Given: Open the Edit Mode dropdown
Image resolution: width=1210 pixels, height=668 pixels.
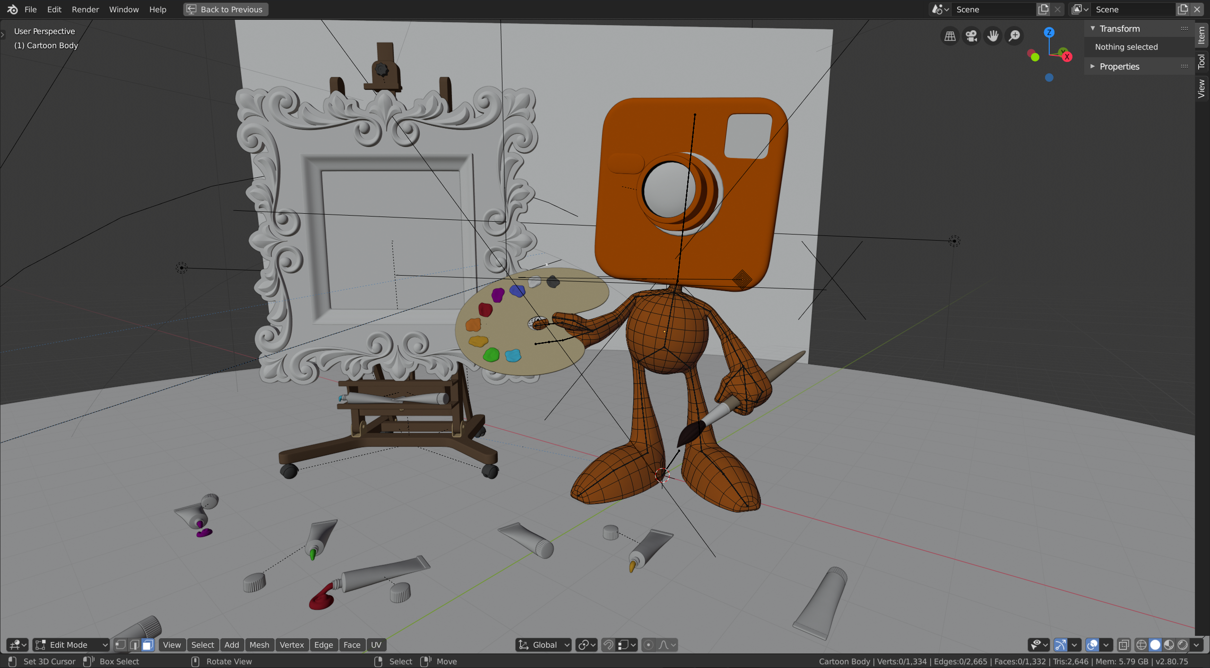Looking at the screenshot, I should click(71, 645).
